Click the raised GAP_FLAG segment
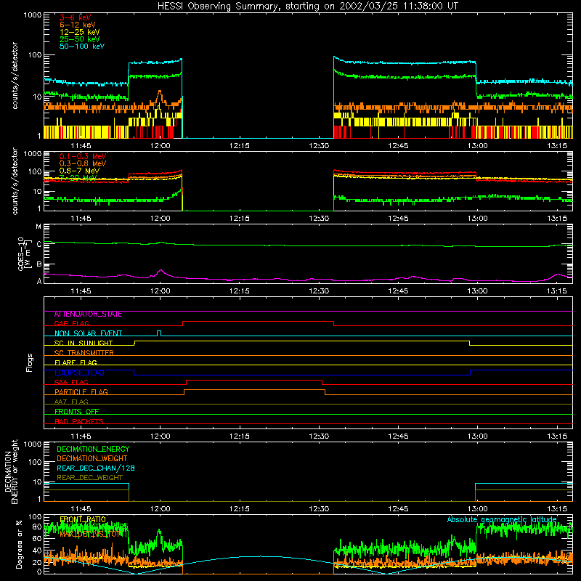This screenshot has height=581, width=581. pyautogui.click(x=258, y=322)
